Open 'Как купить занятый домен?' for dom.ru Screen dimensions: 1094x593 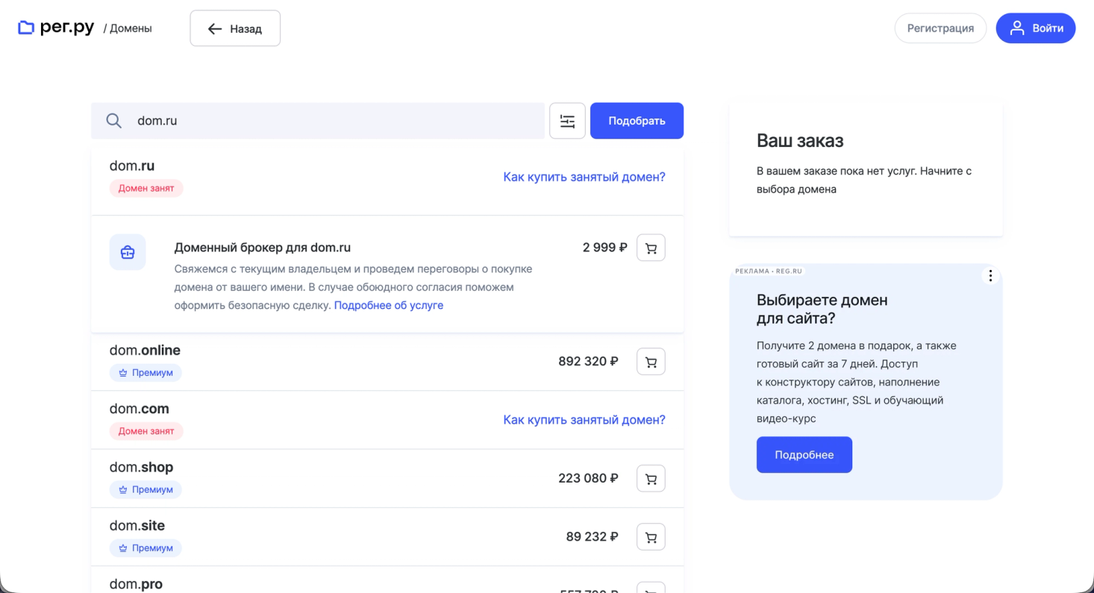point(584,178)
